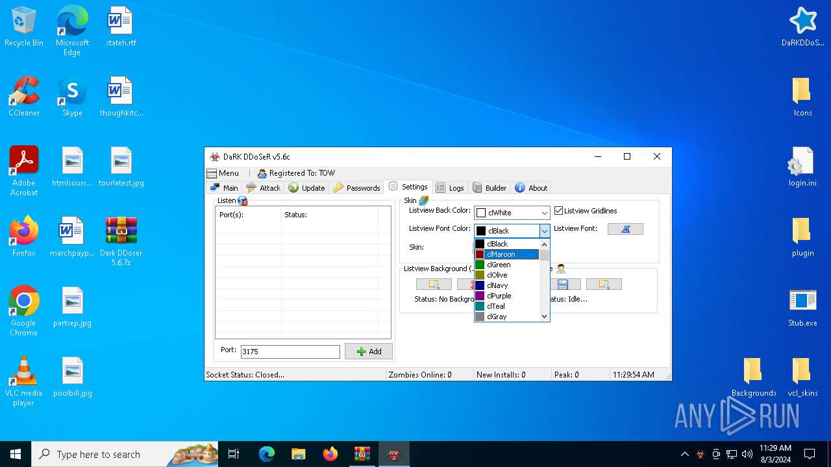The height and width of the screenshot is (467, 831).
Task: Pick clGray from the color list
Action: coord(507,317)
